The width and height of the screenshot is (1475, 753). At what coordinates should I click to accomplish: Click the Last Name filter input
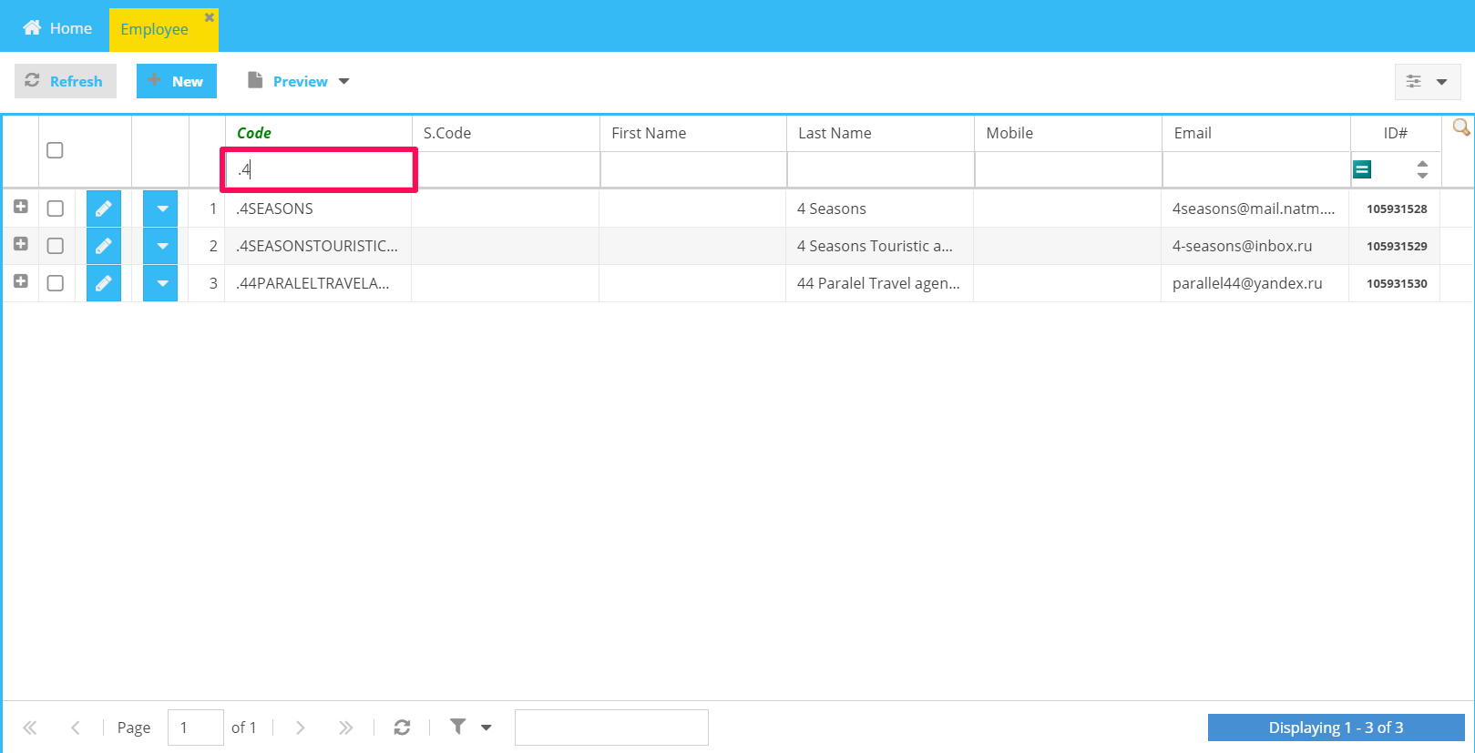click(x=881, y=169)
